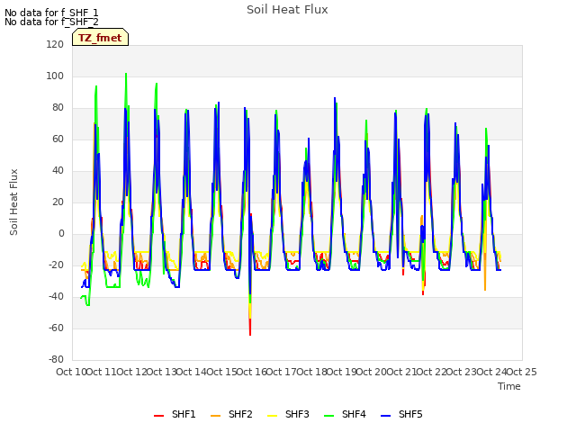Click the 120 y-axis tick label
576x432 pixels.
(55, 44)
